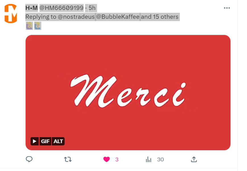Image resolution: width=247 pixels, height=171 pixels.
Task: Open the three-dot more options menu
Action: coord(227,8)
